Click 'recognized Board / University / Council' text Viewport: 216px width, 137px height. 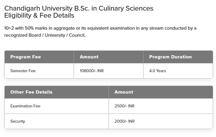(x=45, y=35)
